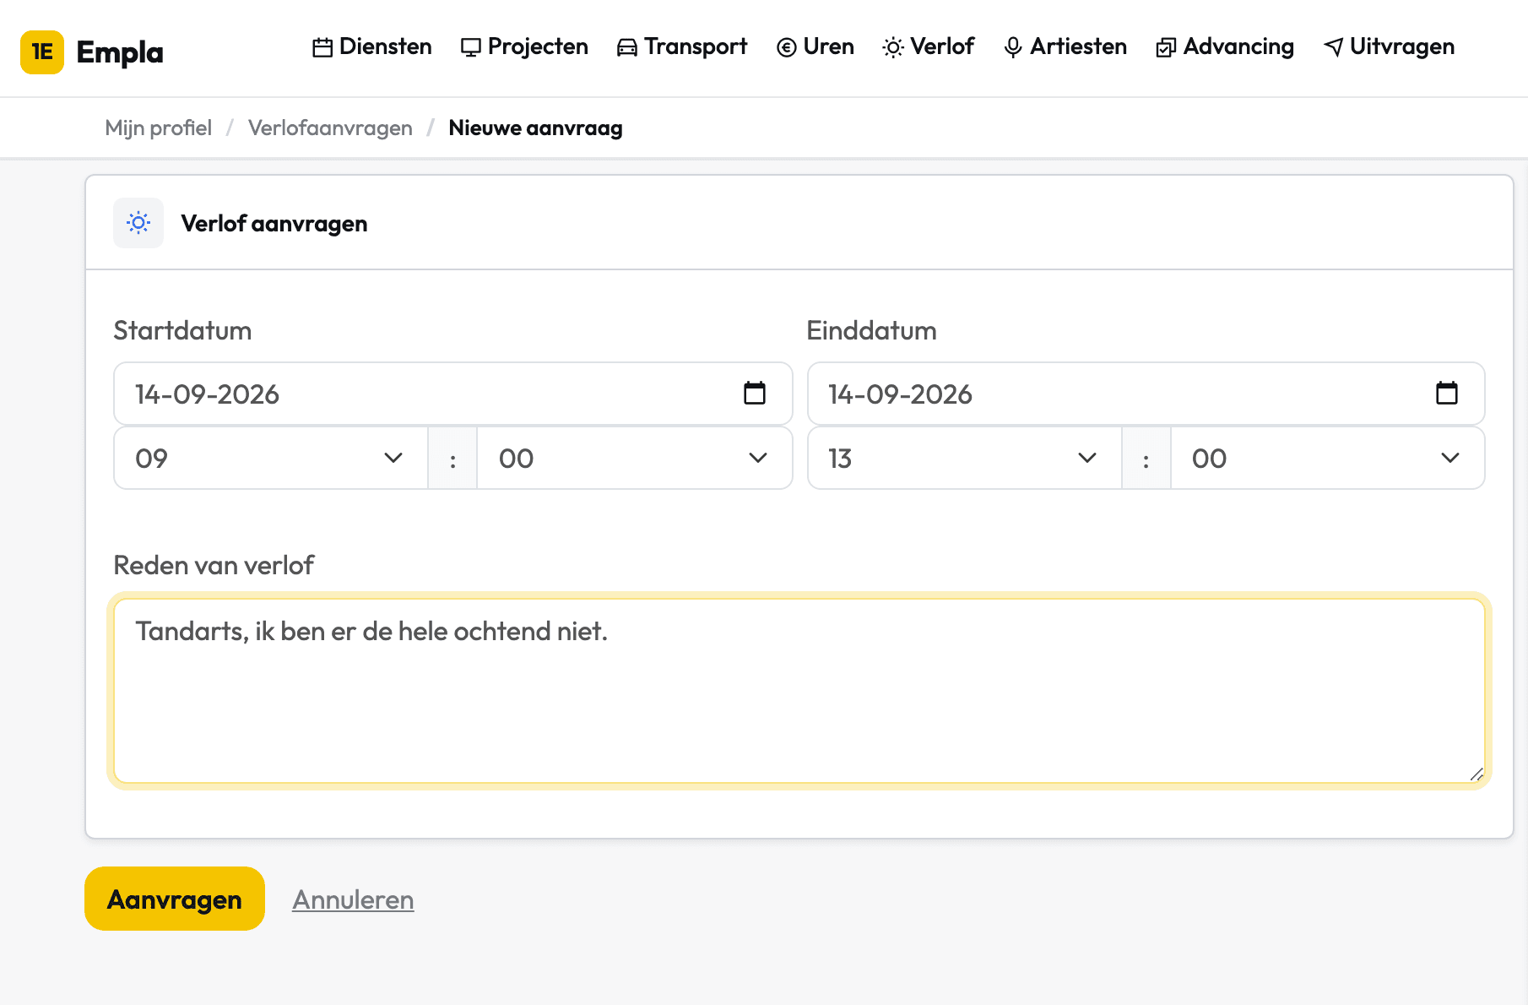Go to the Advancing menu item
Viewport: 1528px width, 1005px height.
point(1225,47)
